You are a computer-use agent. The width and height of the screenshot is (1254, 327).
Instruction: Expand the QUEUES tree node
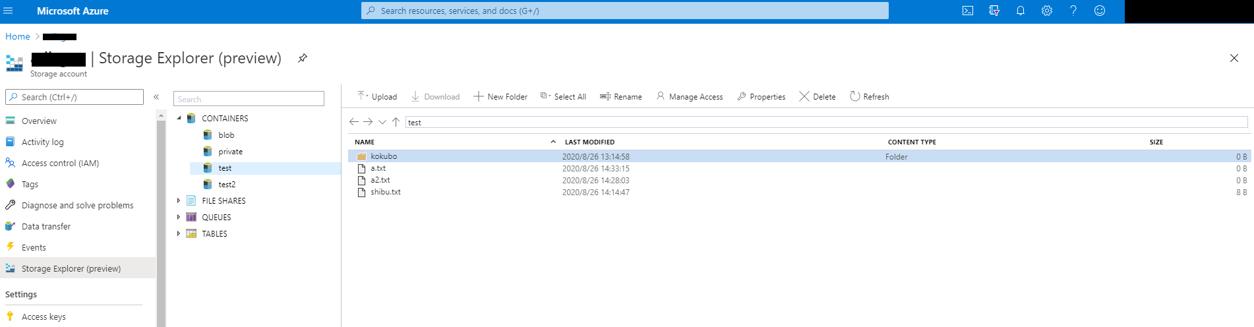[179, 217]
